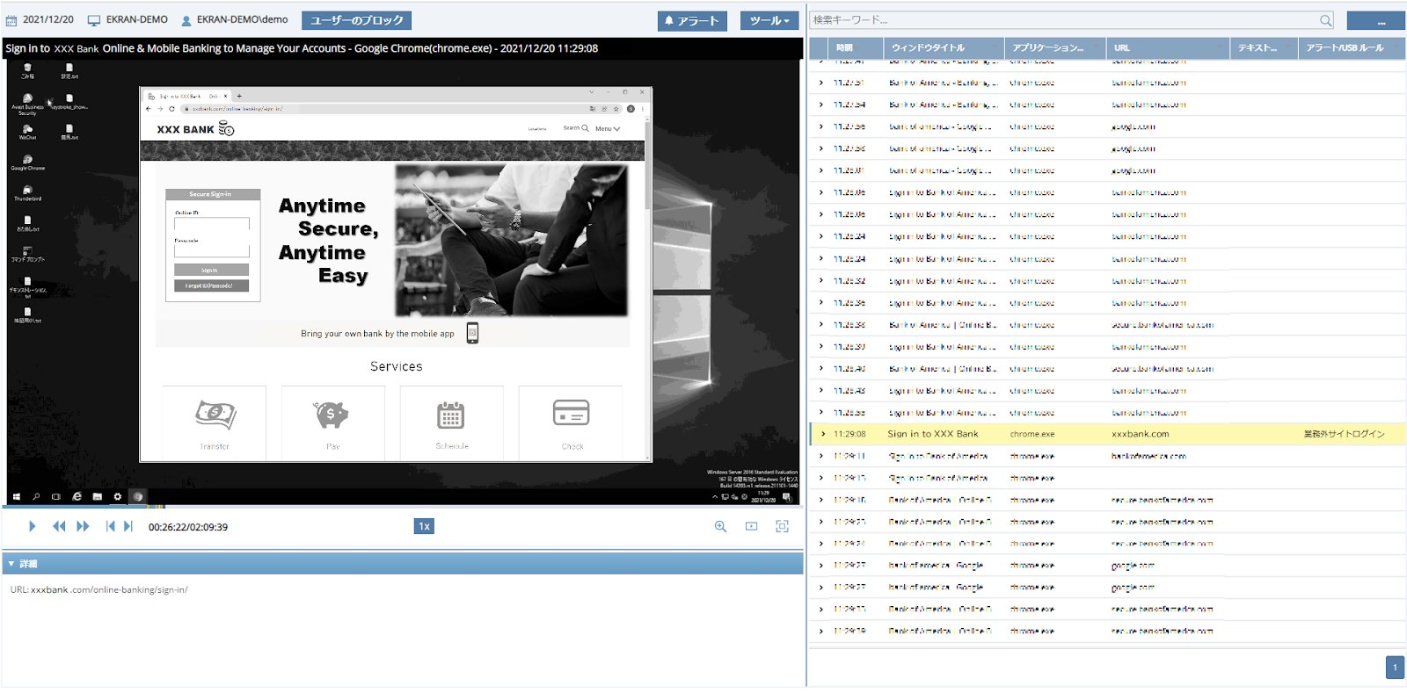
Task: Go to page 1 of results
Action: (x=1395, y=668)
